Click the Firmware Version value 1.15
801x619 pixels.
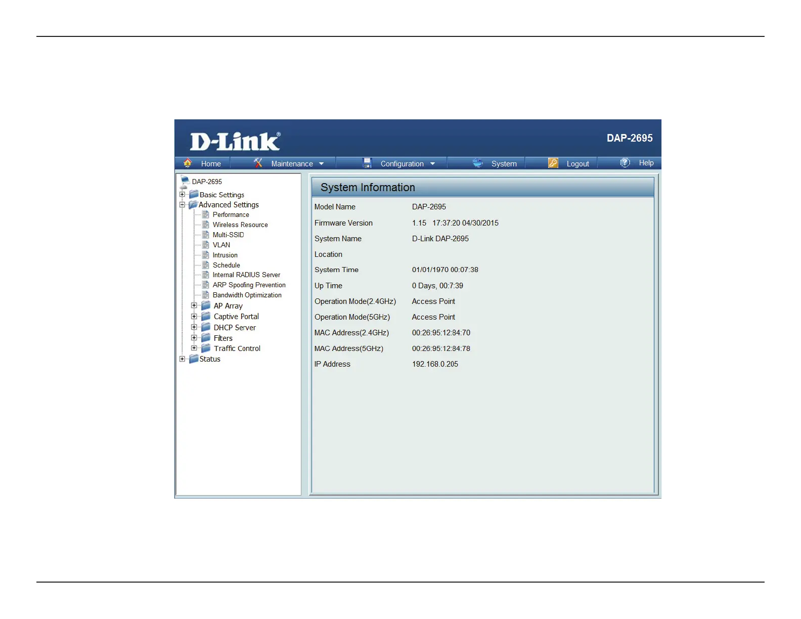419,223
